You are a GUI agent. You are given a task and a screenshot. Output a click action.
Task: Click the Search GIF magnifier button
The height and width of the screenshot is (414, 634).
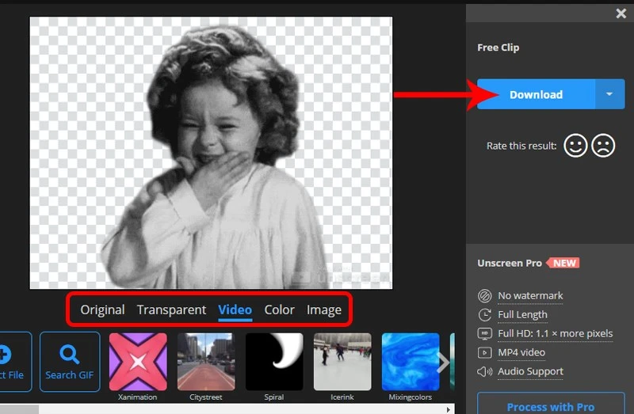pos(70,361)
